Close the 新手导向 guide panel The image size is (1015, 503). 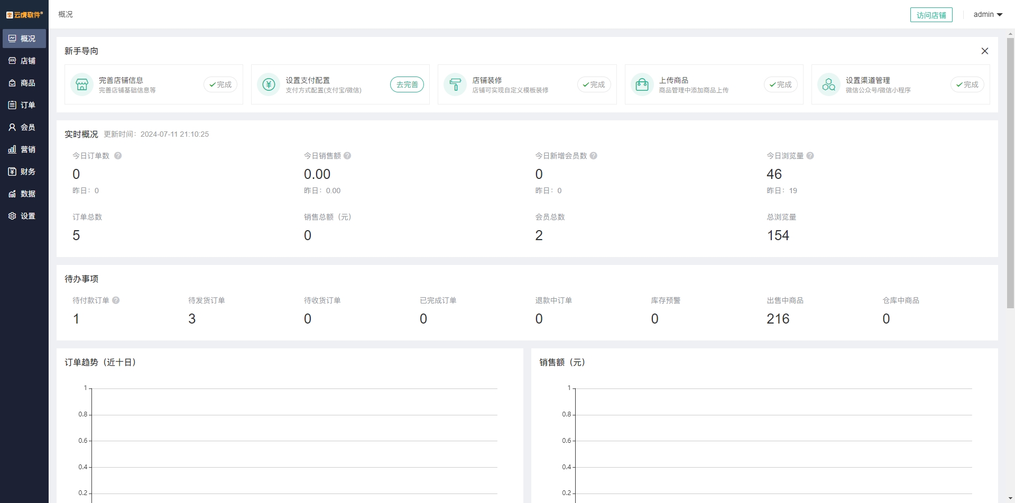(984, 51)
